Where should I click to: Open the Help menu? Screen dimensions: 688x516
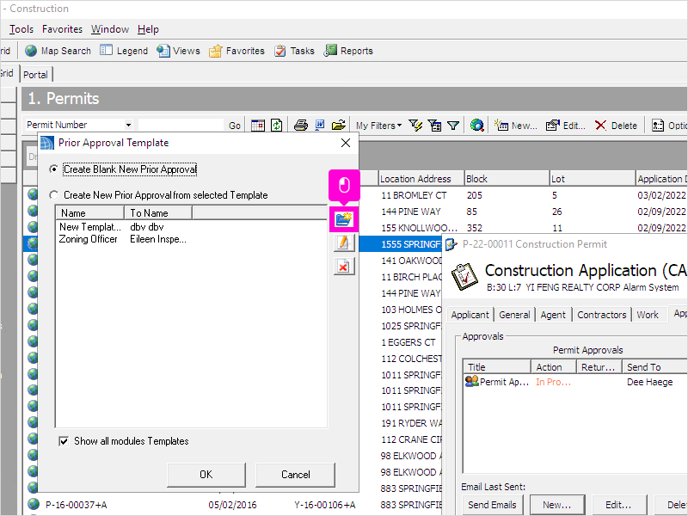(148, 29)
